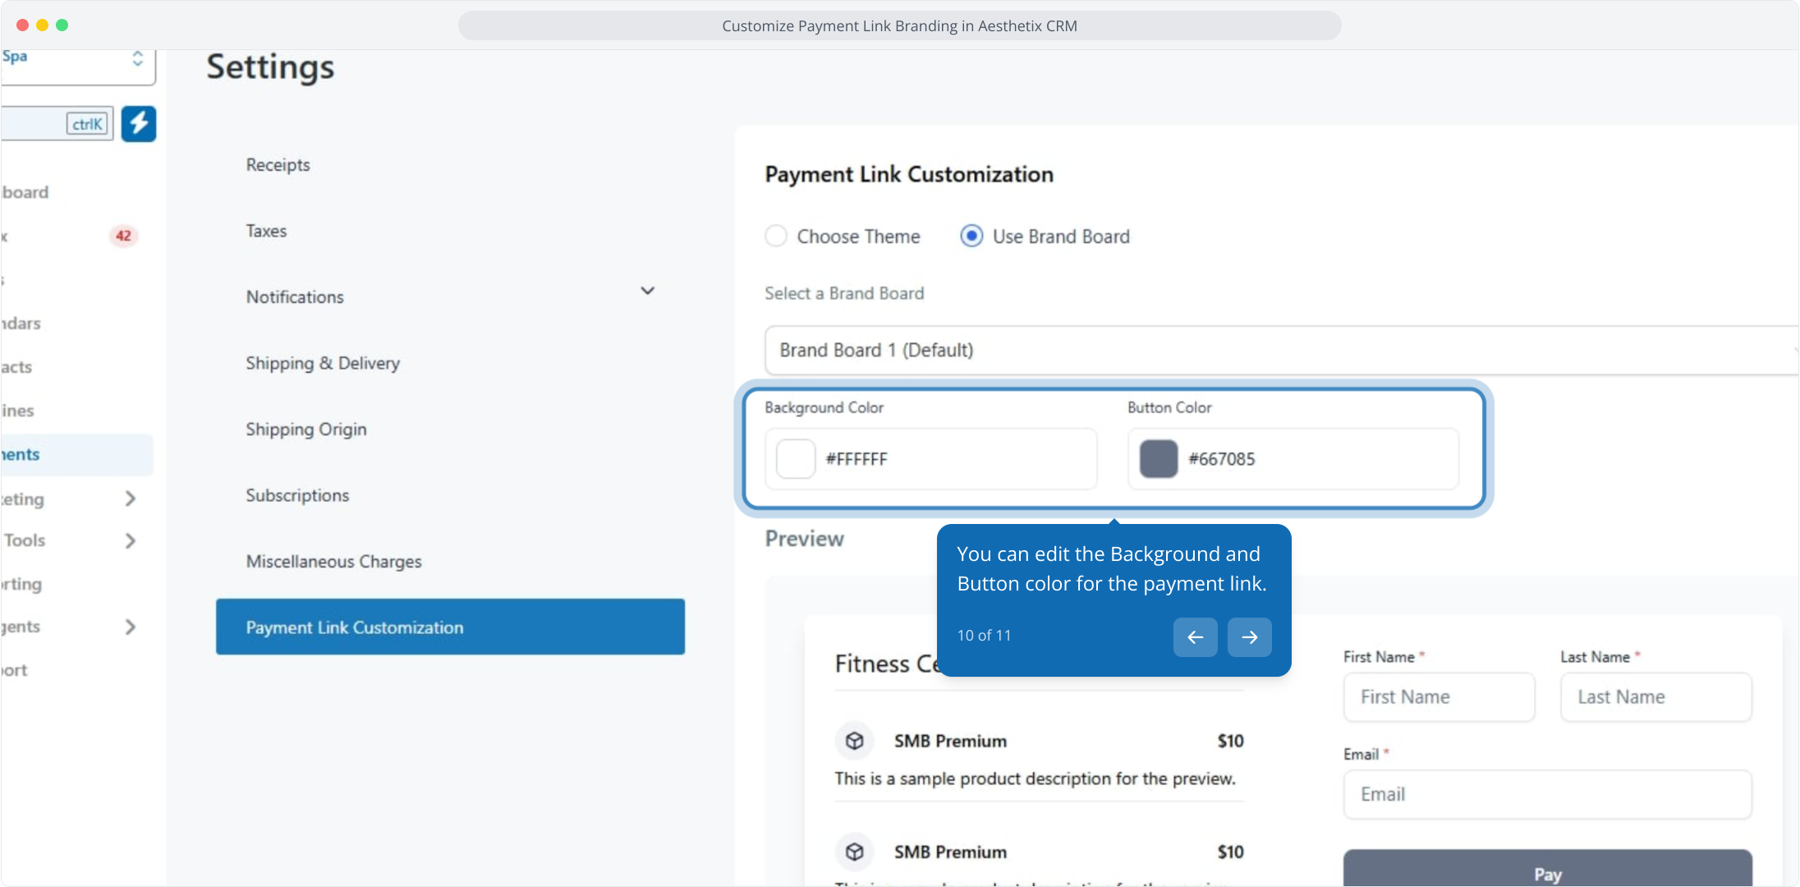The height and width of the screenshot is (887, 1800).
Task: Click the ctrlK shortcut badge in search
Action: coord(88,124)
